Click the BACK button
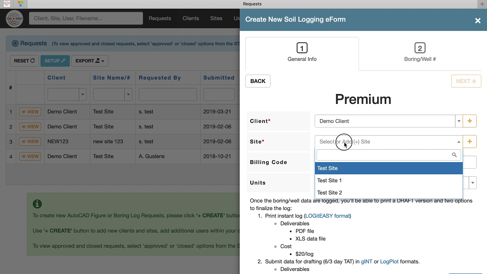 point(258,81)
